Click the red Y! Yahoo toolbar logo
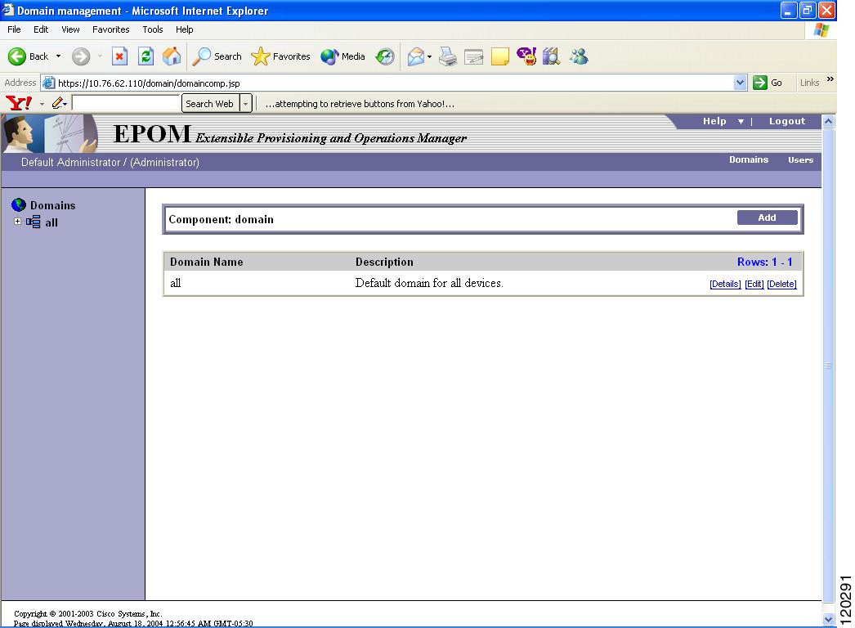Screen dimensions: 855x628 point(18,104)
